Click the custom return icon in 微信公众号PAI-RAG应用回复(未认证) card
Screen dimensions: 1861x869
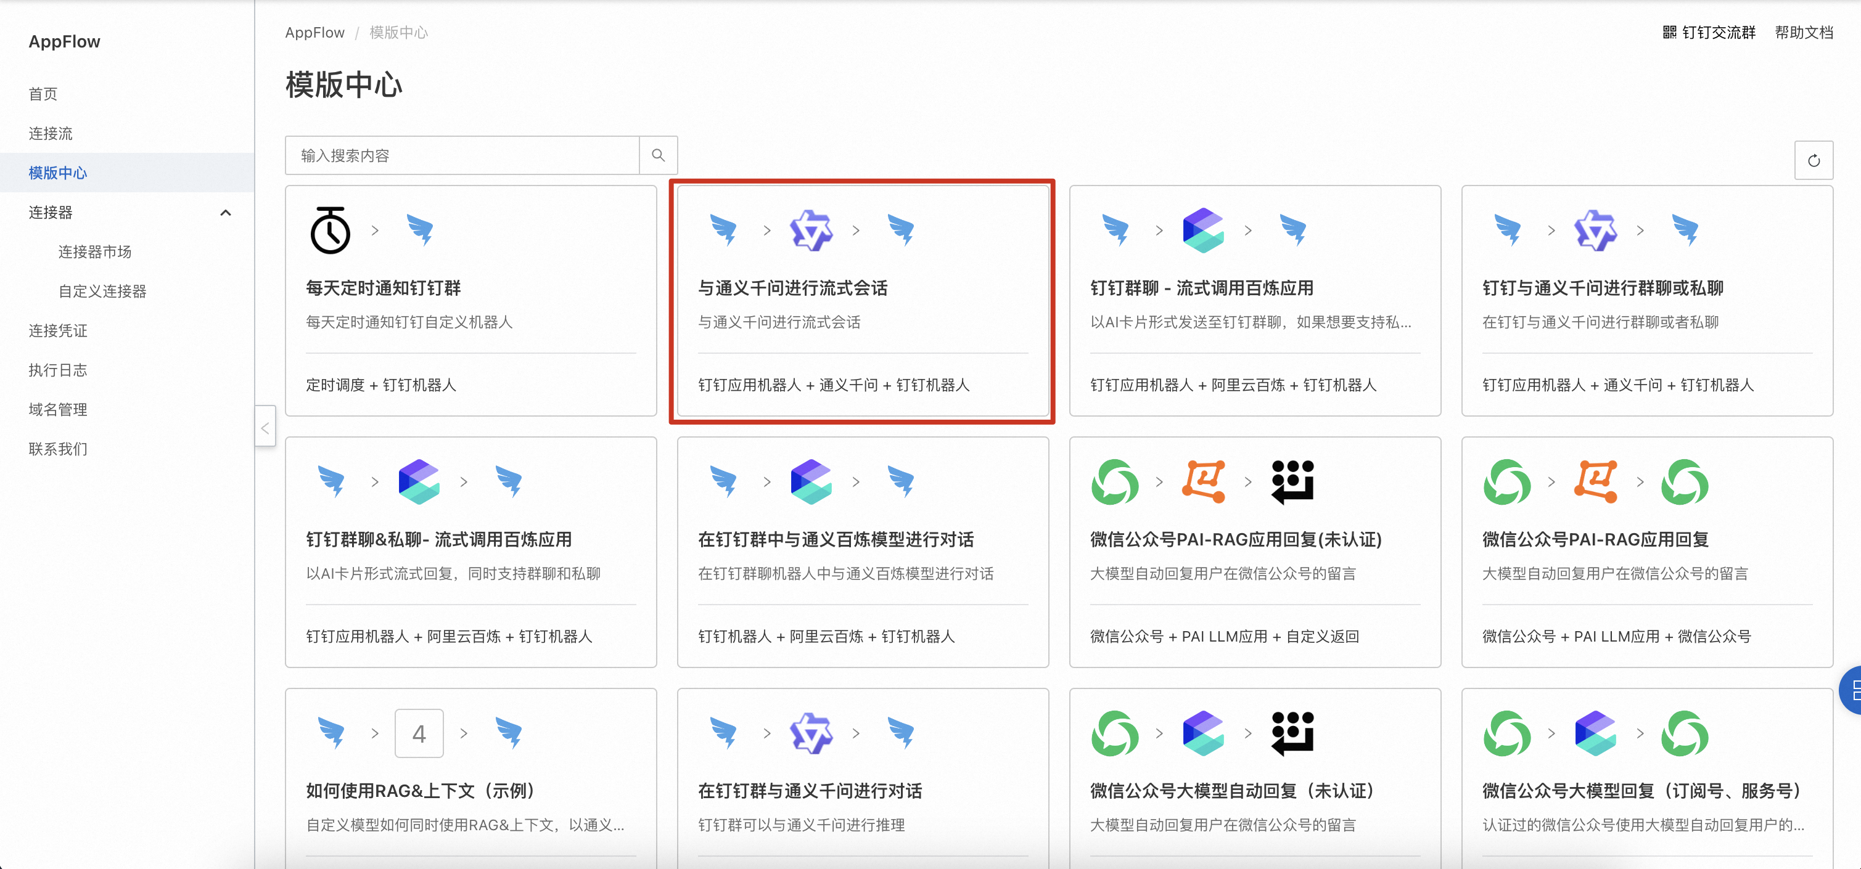point(1292,482)
